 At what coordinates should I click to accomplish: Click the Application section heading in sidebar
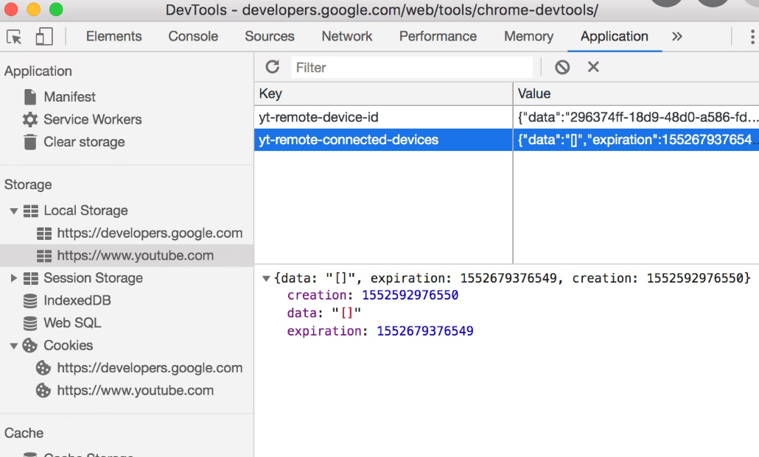point(38,71)
